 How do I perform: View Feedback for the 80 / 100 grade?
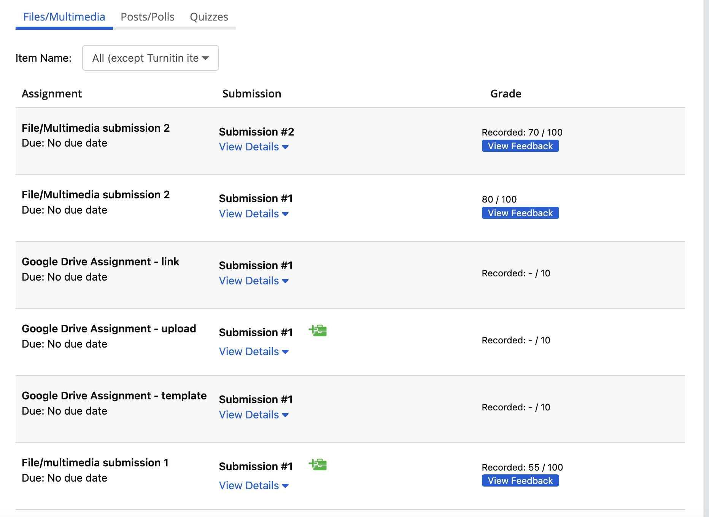(520, 213)
